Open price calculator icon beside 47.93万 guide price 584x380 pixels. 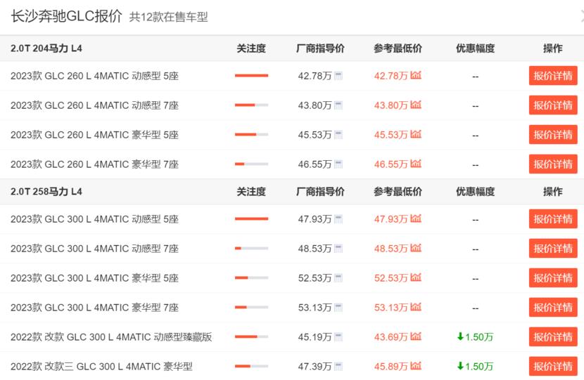tap(338, 219)
